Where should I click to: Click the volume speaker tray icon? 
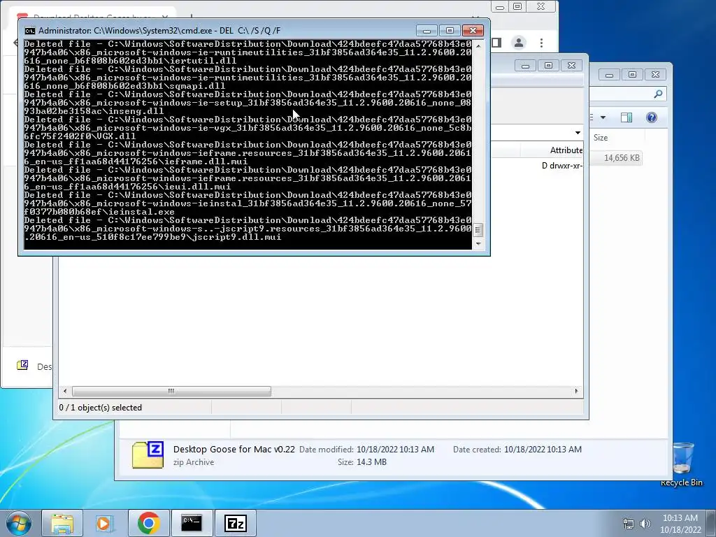tap(645, 524)
